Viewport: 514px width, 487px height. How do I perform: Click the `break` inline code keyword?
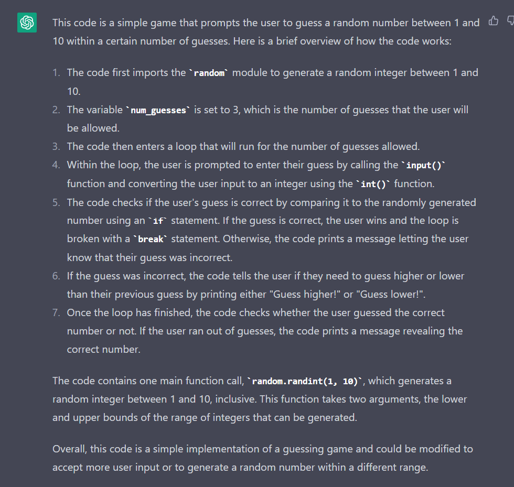(152, 239)
